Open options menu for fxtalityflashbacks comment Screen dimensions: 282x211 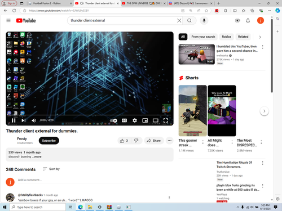tap(169, 197)
